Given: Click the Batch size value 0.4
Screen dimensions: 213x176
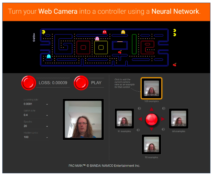Looking at the screenshot, I should tap(26, 115).
